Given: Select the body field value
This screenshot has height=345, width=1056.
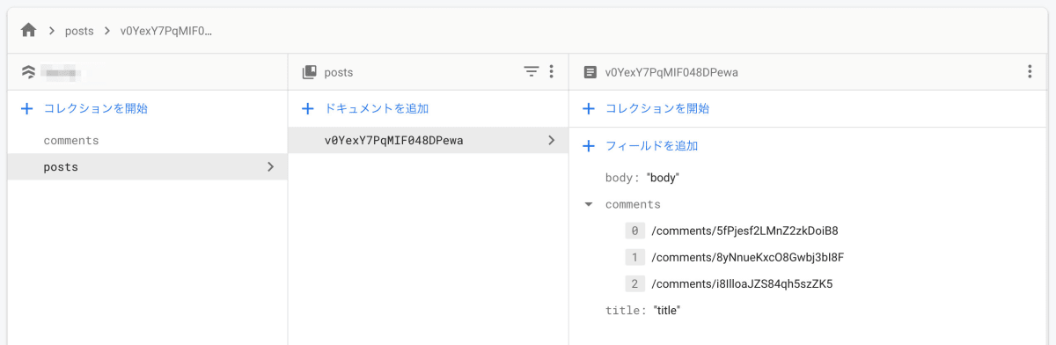Looking at the screenshot, I should [x=664, y=178].
